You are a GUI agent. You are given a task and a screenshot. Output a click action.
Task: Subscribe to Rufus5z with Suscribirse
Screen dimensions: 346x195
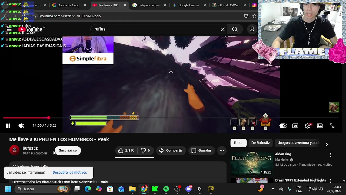tap(68, 150)
